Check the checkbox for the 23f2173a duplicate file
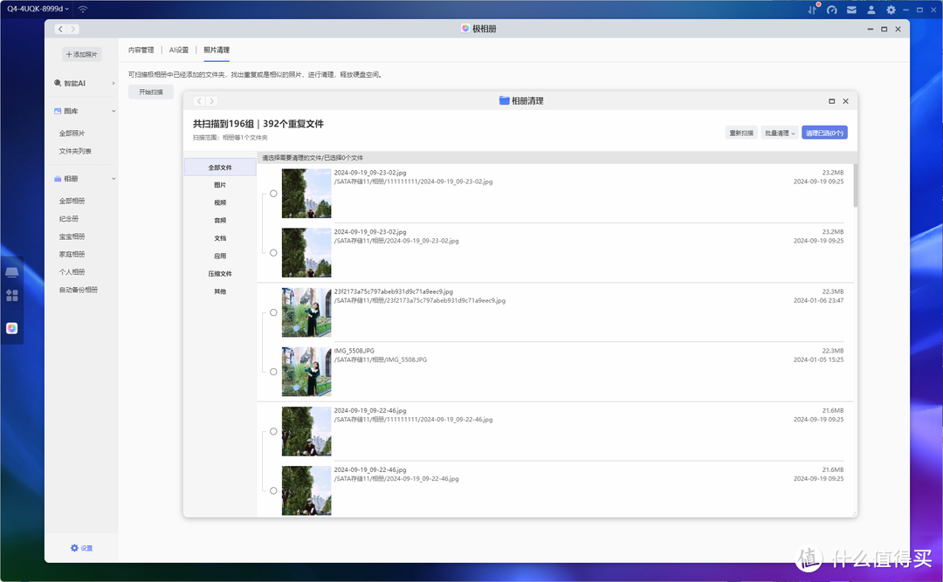Image resolution: width=943 pixels, height=582 pixels. tap(272, 312)
